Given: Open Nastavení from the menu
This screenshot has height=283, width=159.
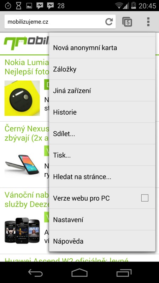Looking at the screenshot, I should click(x=102, y=219).
